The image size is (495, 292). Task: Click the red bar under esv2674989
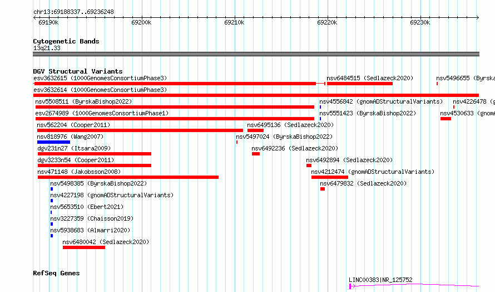[175, 119]
